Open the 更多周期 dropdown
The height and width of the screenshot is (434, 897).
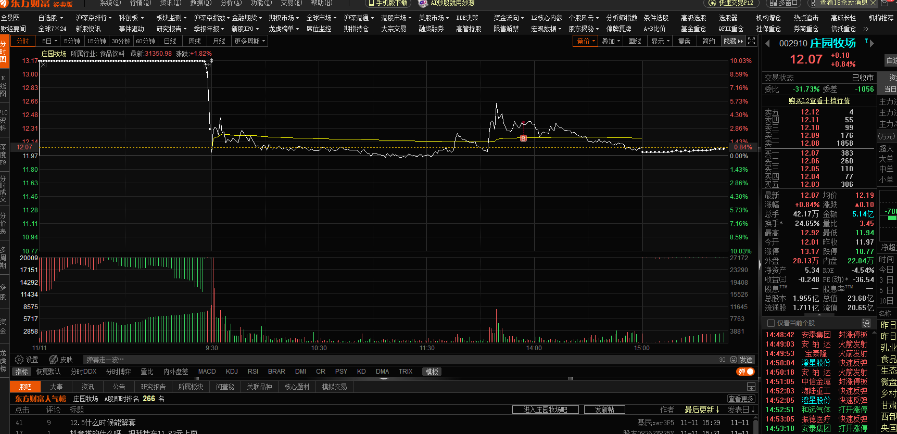point(250,41)
